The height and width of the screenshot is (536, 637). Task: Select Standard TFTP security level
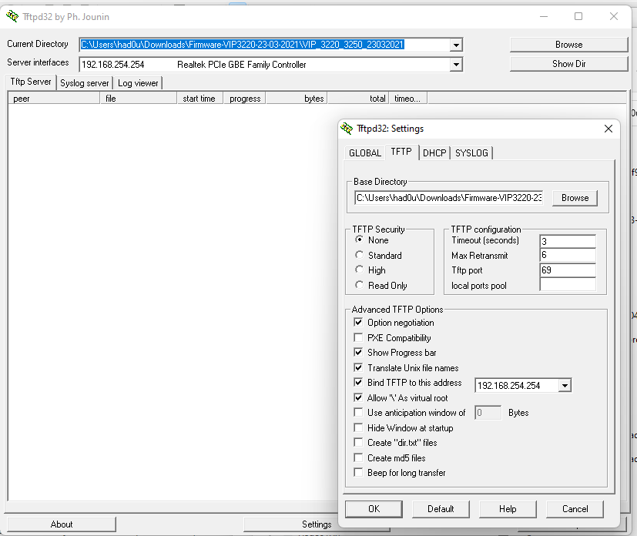tap(359, 255)
